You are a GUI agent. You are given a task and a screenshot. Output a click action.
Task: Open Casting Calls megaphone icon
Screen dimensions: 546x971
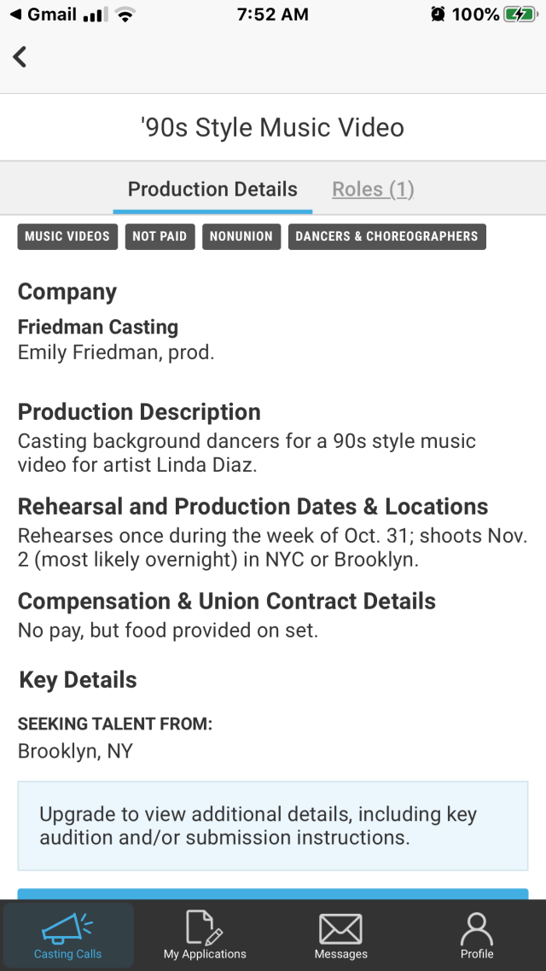(x=67, y=929)
